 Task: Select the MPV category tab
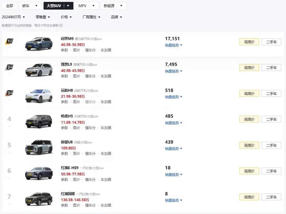(x=82, y=6)
